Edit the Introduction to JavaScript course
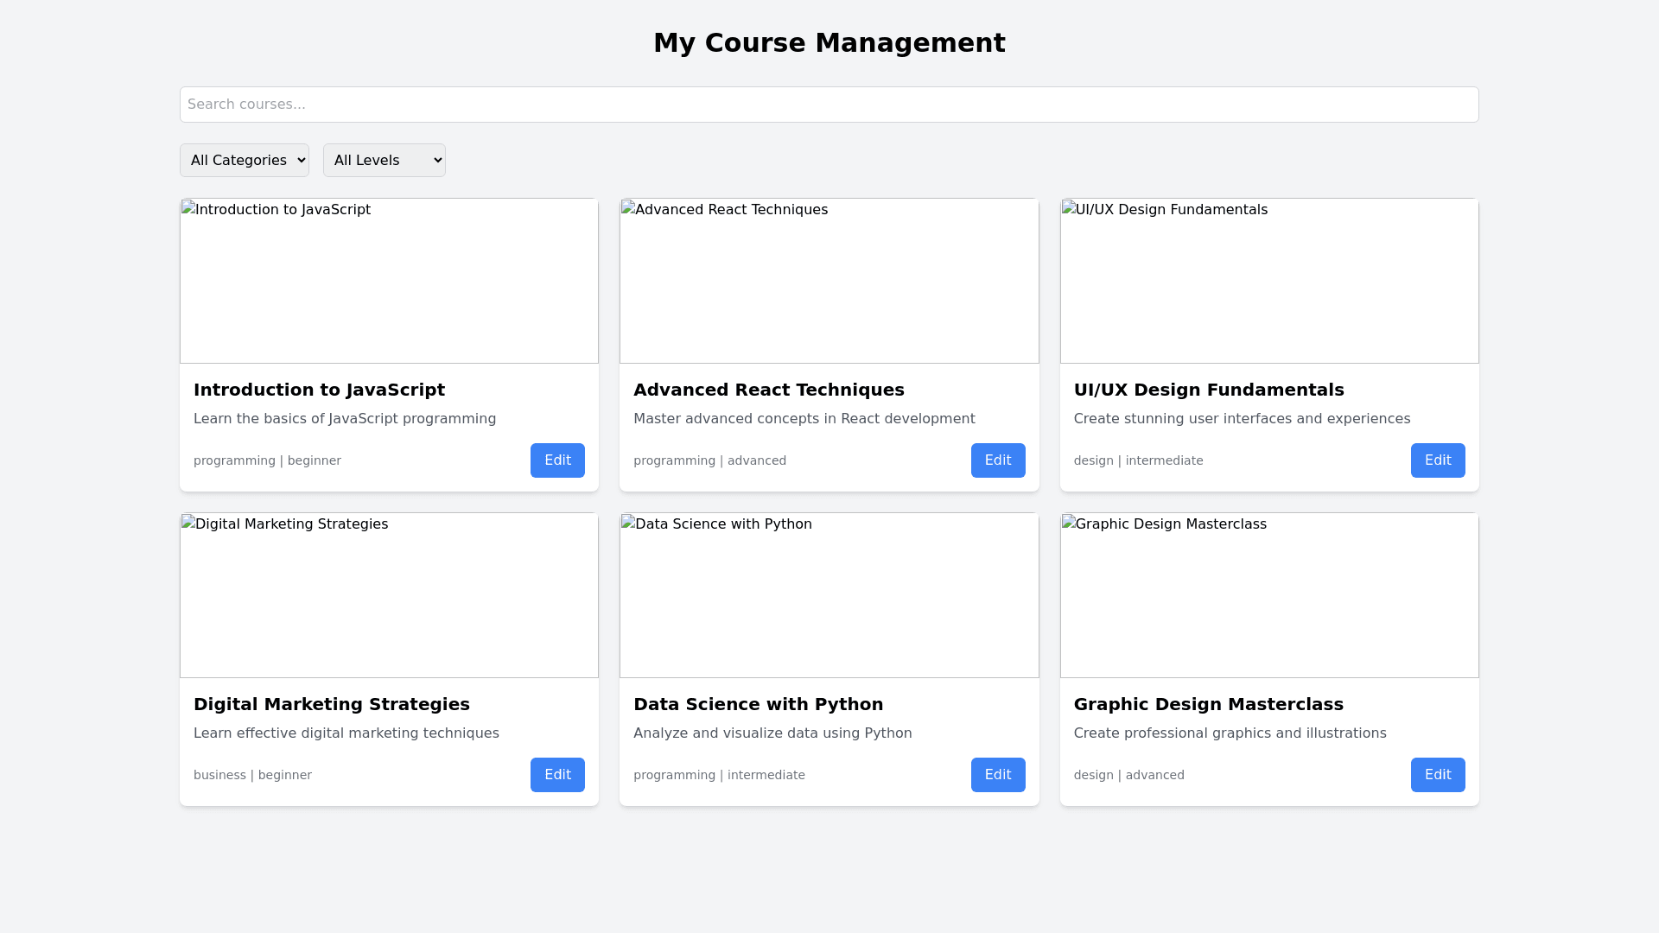 [x=557, y=460]
